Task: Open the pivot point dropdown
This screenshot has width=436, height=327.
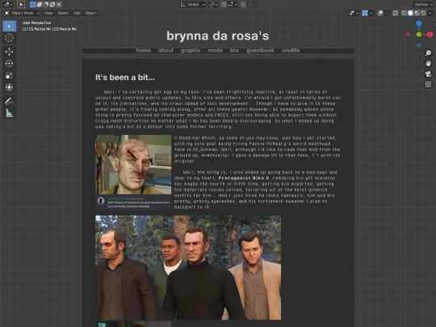Action: (213, 5)
